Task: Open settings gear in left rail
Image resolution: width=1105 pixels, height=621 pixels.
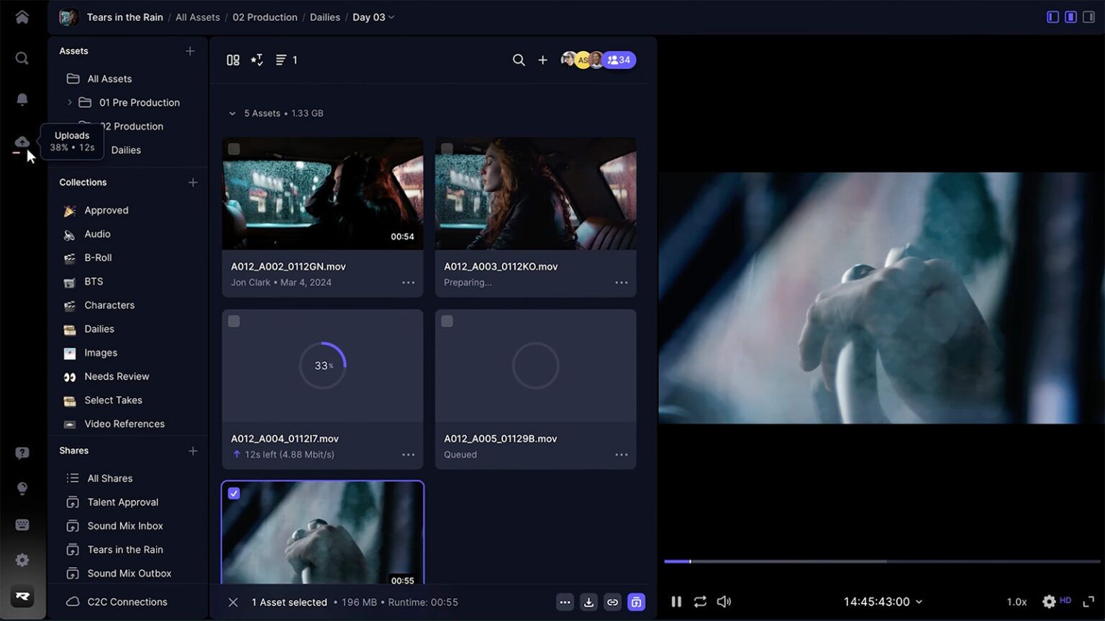Action: [22, 560]
